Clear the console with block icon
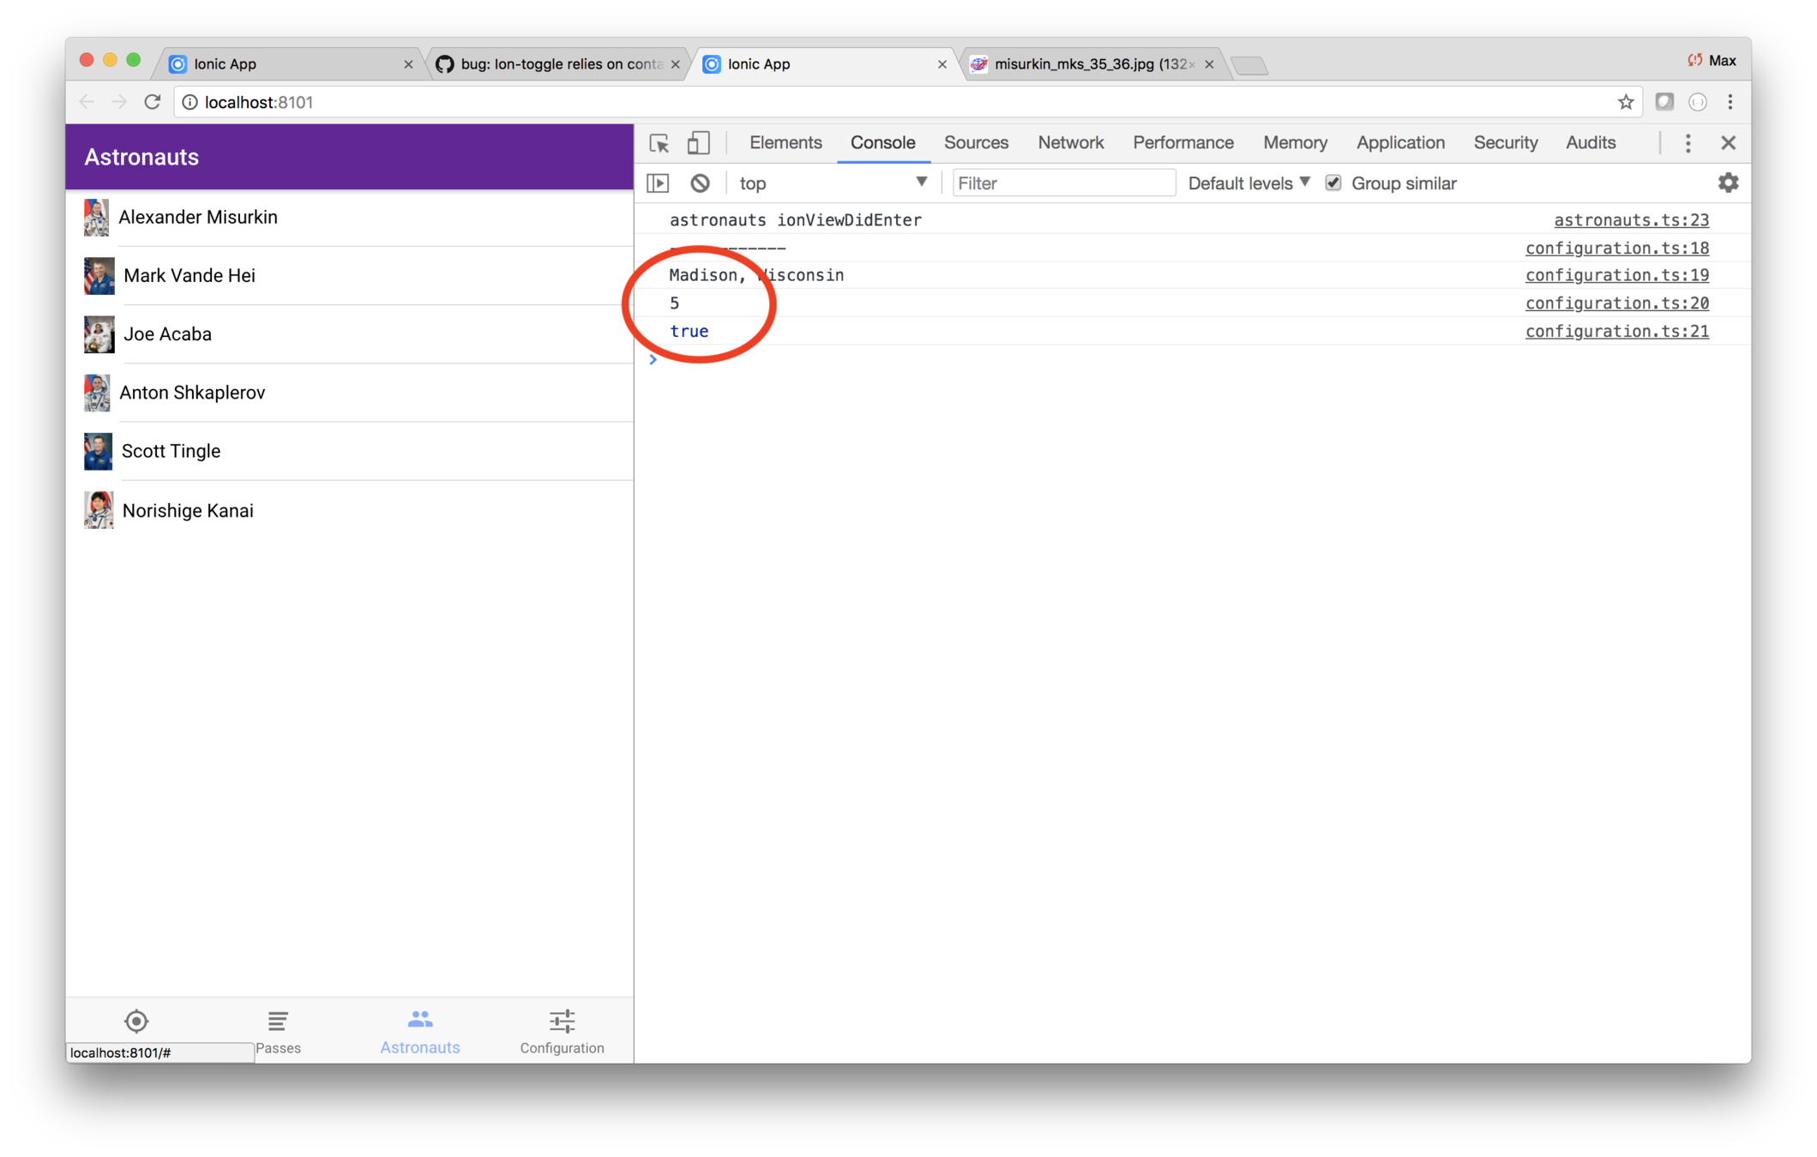The height and width of the screenshot is (1157, 1817). [700, 183]
